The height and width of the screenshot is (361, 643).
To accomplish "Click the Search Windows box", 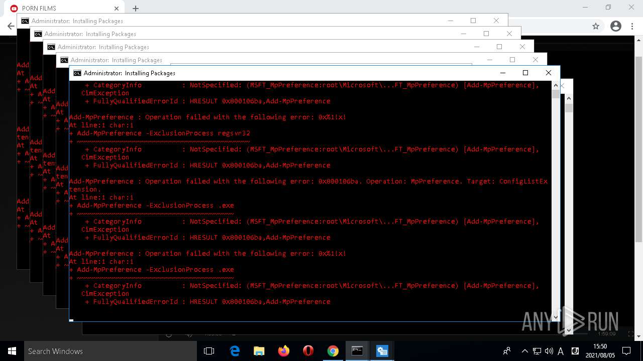I will click(111, 351).
